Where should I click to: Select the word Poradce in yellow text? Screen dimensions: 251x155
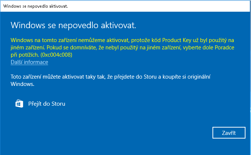(x=225, y=48)
